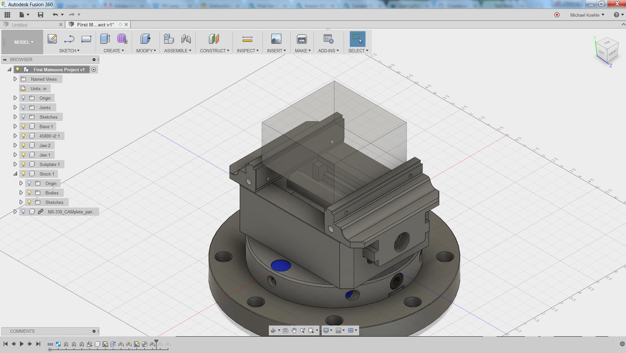The image size is (626, 353).
Task: Expand Bodies folder under Stock:1
Action: pyautogui.click(x=21, y=193)
